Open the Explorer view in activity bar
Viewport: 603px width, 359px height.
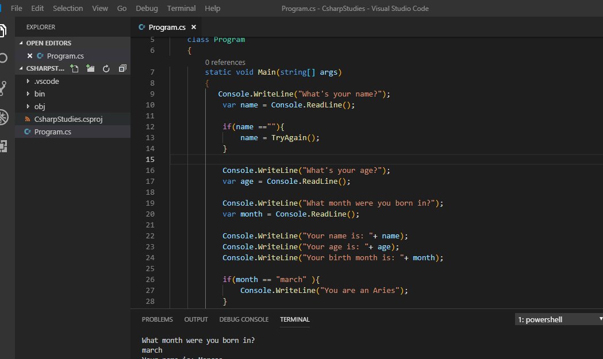click(x=3, y=30)
